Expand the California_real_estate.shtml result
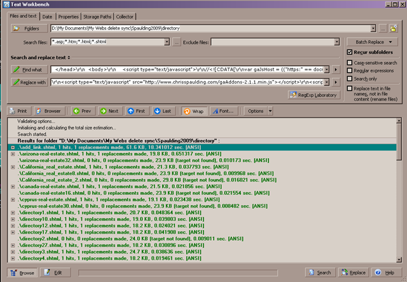Image resolution: width=407 pixels, height=282 pixels. point(13,167)
